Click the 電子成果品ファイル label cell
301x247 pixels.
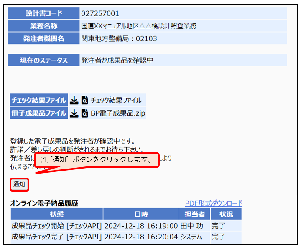pos(38,113)
